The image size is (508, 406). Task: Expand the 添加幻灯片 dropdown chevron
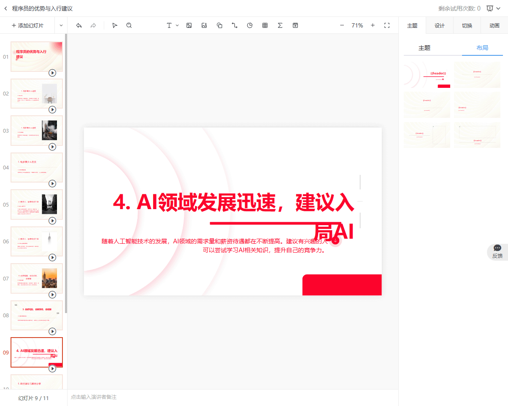tap(61, 25)
